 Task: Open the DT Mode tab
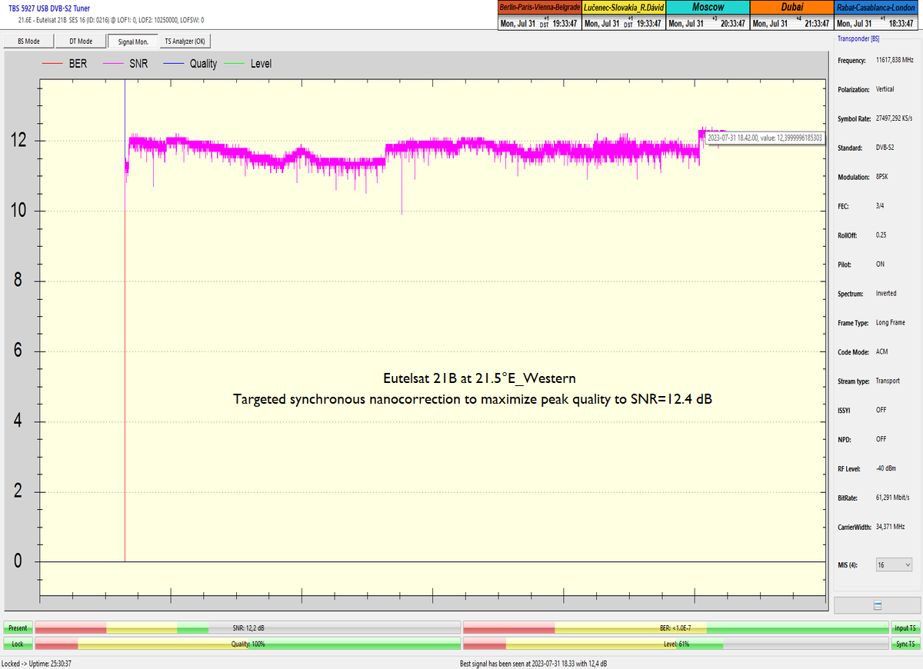click(x=80, y=42)
